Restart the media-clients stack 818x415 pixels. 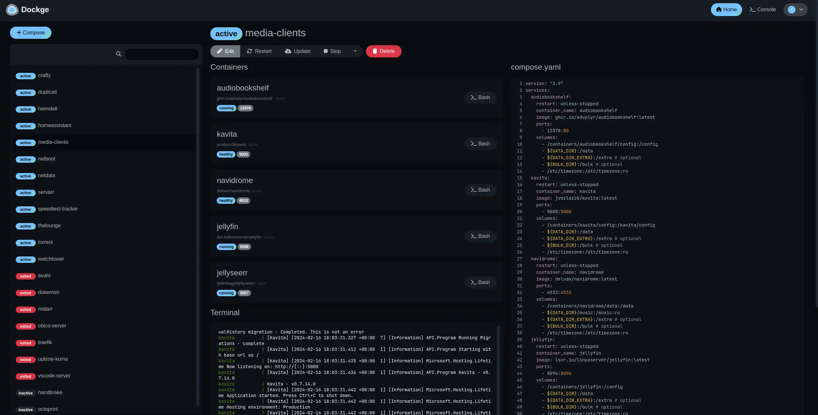259,51
